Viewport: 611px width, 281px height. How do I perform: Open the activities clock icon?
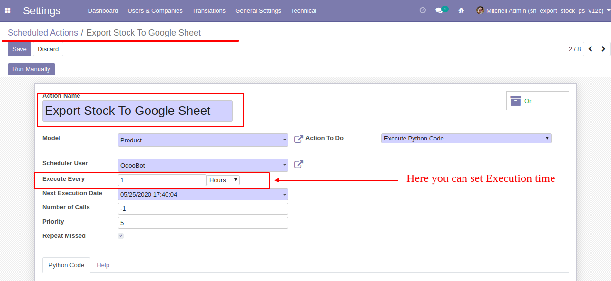click(x=423, y=10)
